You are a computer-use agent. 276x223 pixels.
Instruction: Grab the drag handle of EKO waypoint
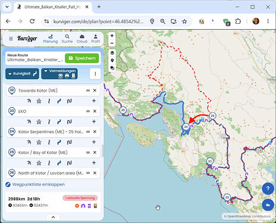(x=88, y=111)
